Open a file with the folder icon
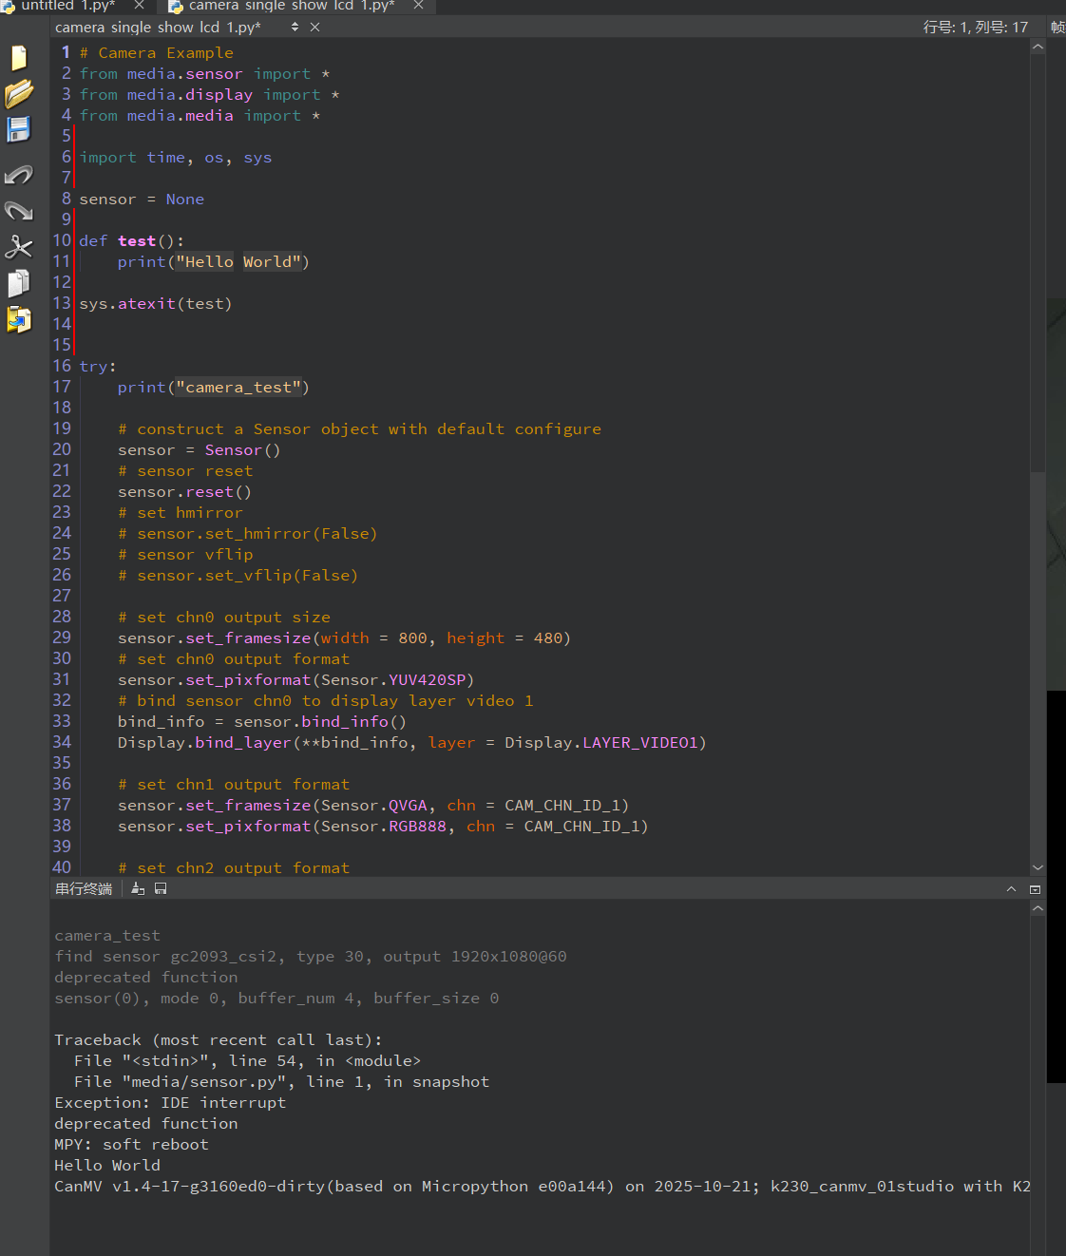 click(x=19, y=94)
